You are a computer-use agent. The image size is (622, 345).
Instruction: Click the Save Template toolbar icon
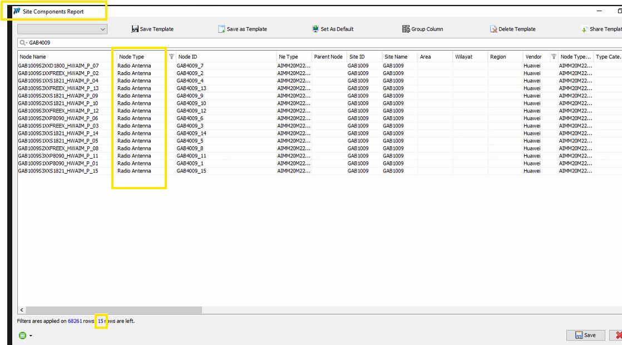point(135,29)
